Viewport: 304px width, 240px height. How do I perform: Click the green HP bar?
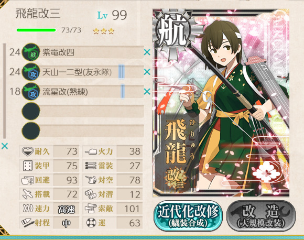36,30
